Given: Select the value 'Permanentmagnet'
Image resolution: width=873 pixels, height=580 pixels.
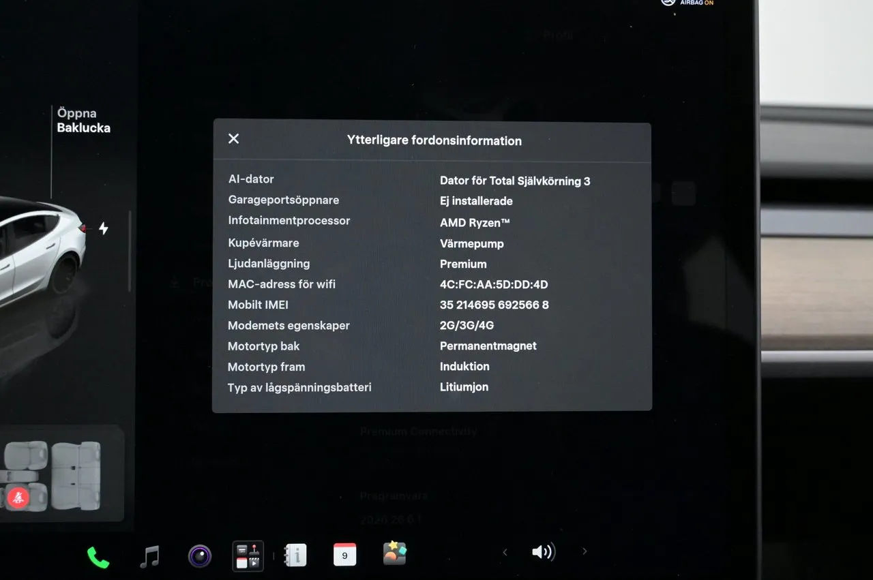Looking at the screenshot, I should 488,346.
